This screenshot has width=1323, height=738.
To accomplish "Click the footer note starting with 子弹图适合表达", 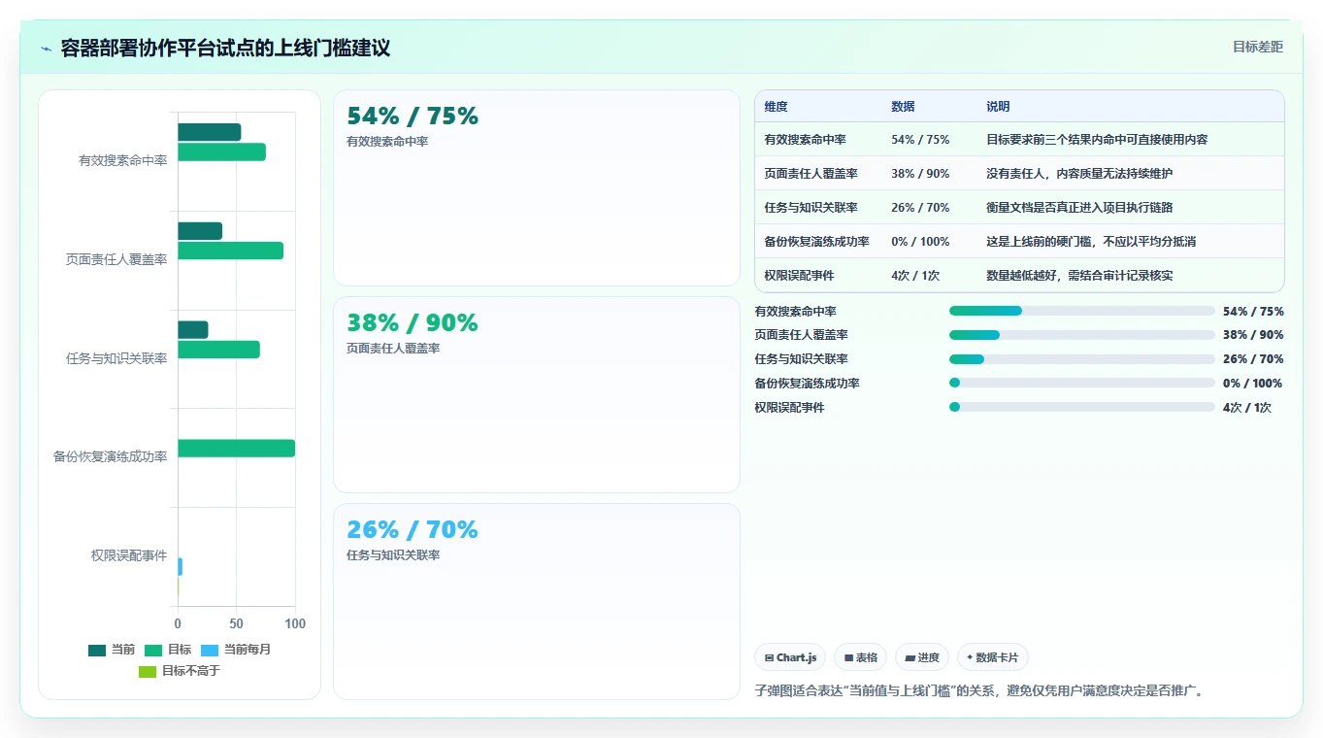I will coord(979,691).
